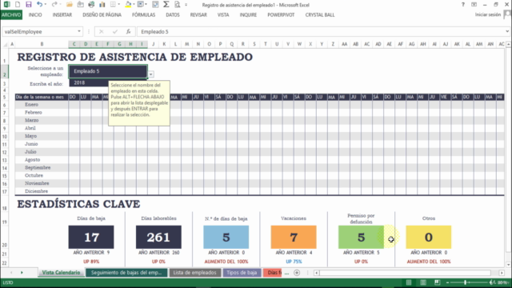This screenshot has width=512, height=288.
Task: Open the Help question mark icon
Action: pos(463,5)
